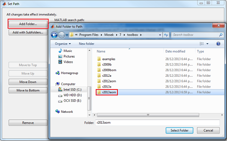Open recent locations dropdown beside nav arrows
This screenshot has width=227, height=141.
pyautogui.click(x=67, y=35)
